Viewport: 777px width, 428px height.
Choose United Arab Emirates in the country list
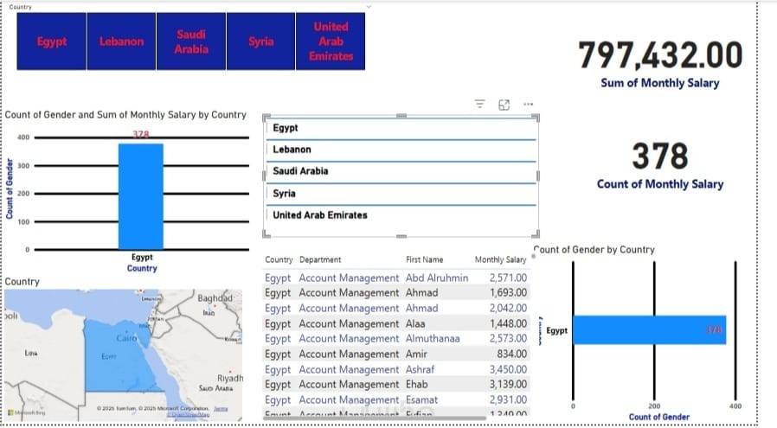click(x=401, y=215)
